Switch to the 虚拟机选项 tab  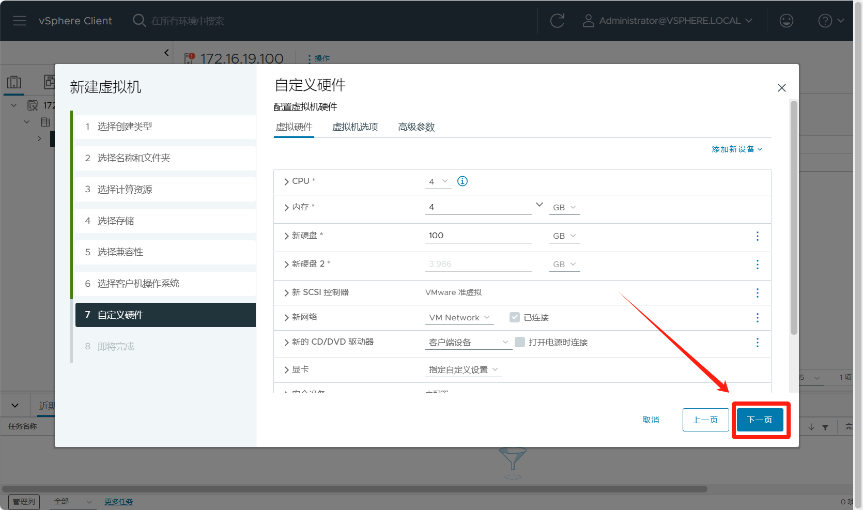point(355,127)
